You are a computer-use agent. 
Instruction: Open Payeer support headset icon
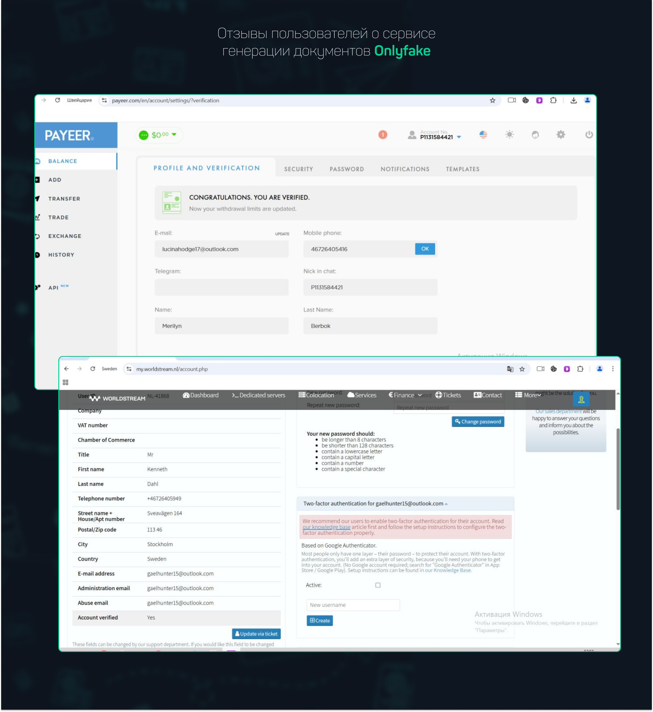pyautogui.click(x=535, y=135)
